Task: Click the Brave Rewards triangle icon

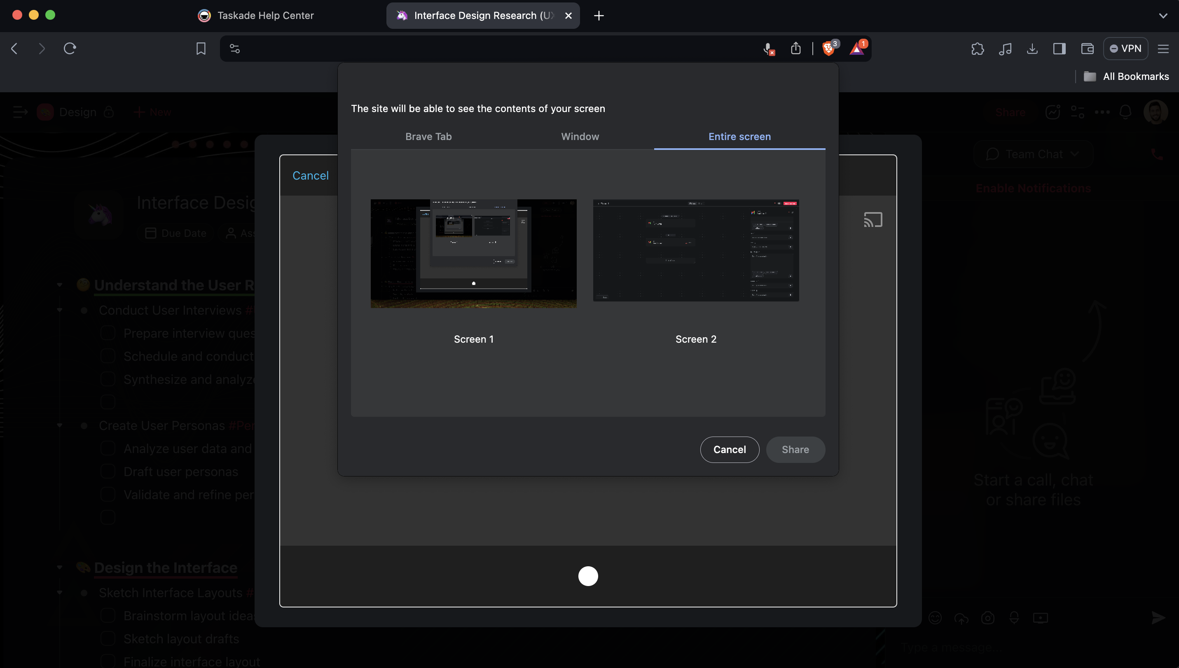Action: pos(856,49)
